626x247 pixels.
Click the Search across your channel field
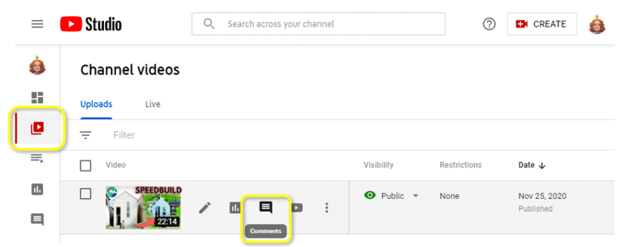318,24
